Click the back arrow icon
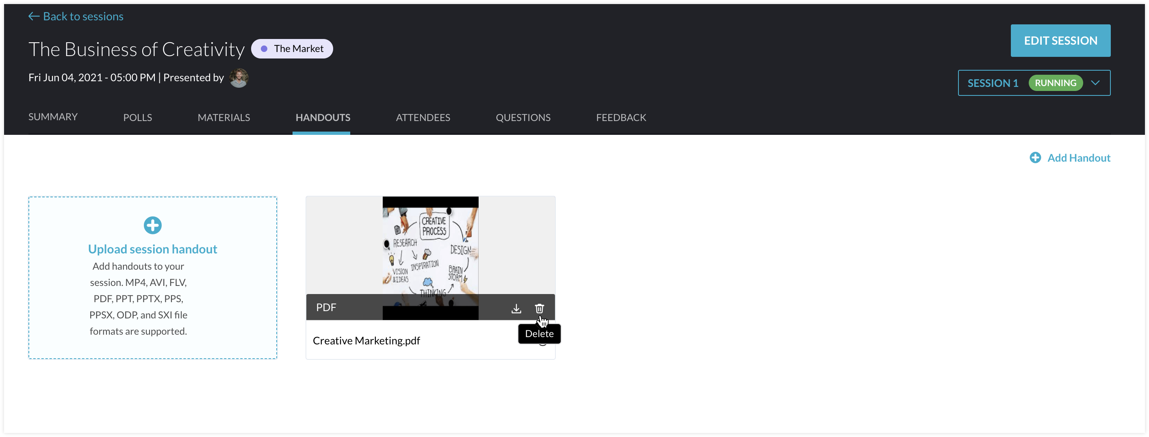The image size is (1149, 437). (34, 16)
